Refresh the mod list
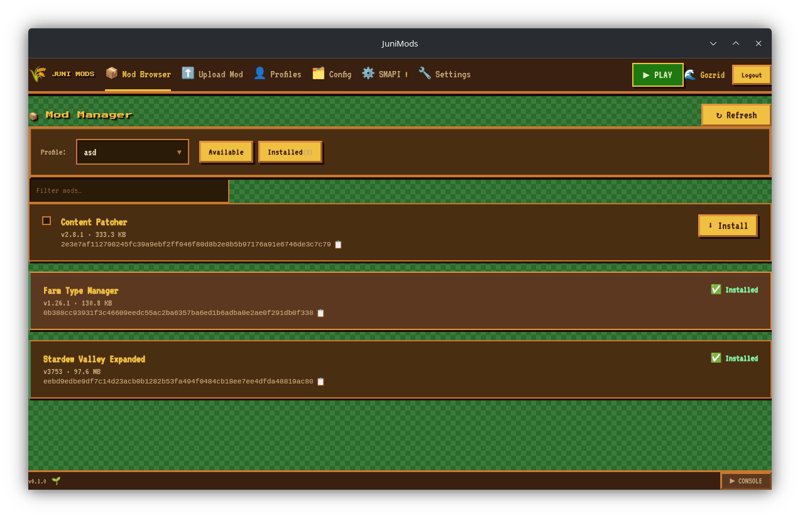Screen dimensions: 800x518 coord(736,115)
